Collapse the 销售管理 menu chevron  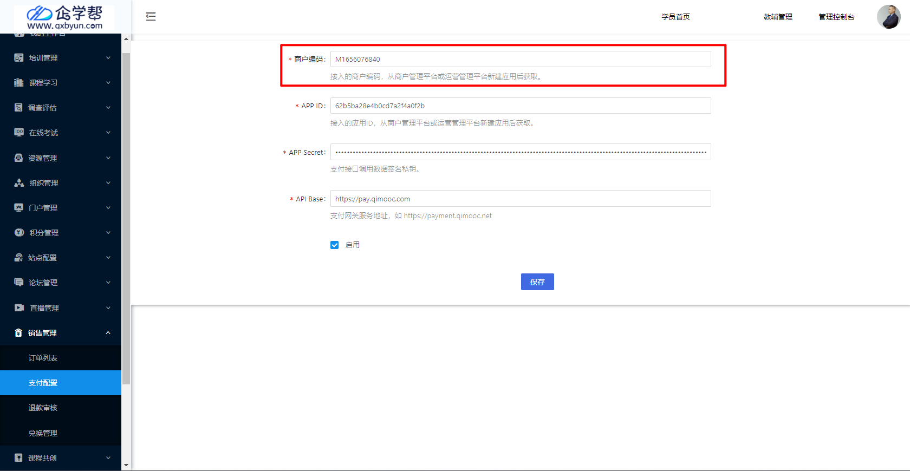[x=108, y=333]
